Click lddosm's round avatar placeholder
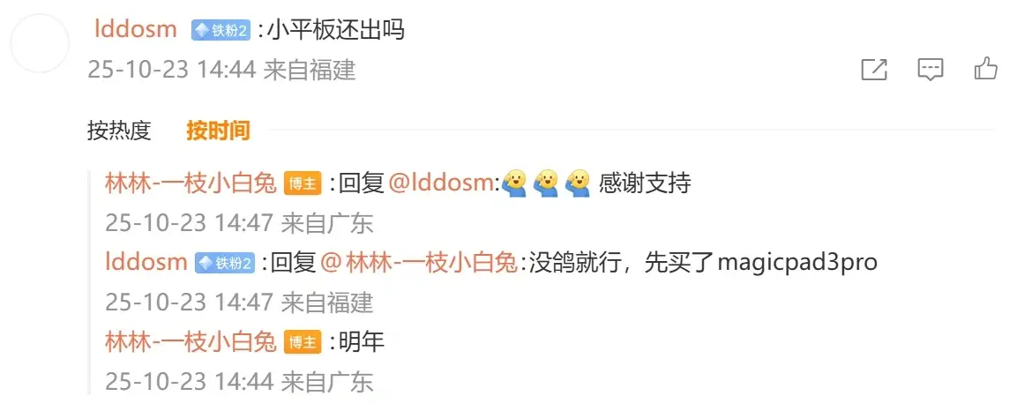This screenshot has width=1017, height=411. [x=41, y=43]
